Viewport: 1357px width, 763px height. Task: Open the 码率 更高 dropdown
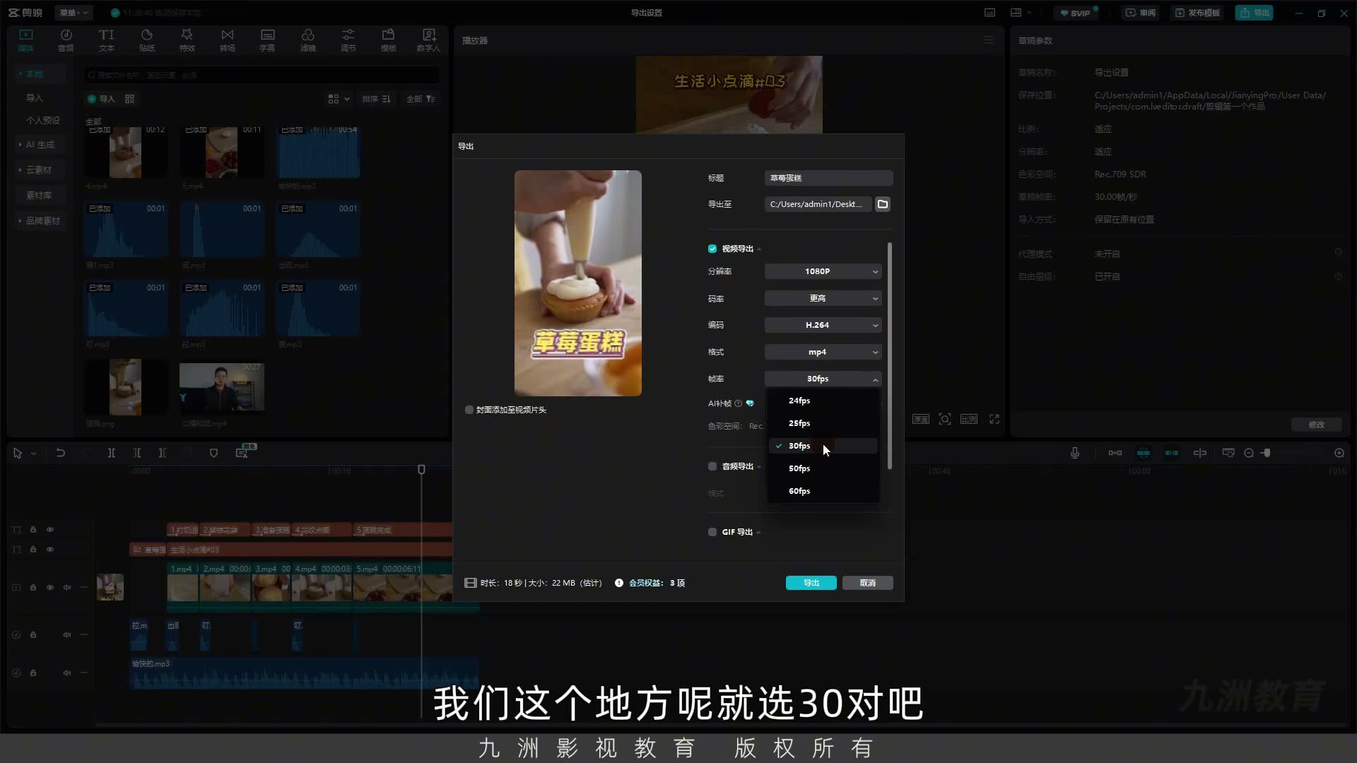(x=823, y=298)
